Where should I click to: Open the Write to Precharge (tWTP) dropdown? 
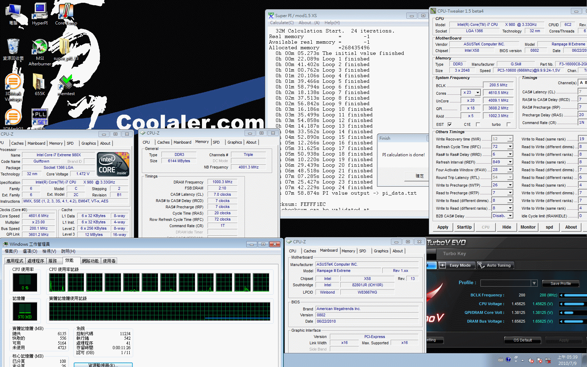point(510,185)
